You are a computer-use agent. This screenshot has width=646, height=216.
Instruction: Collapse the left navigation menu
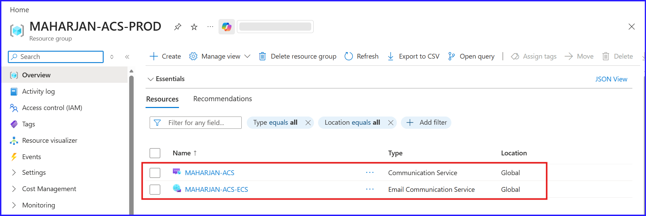pyautogui.click(x=127, y=57)
